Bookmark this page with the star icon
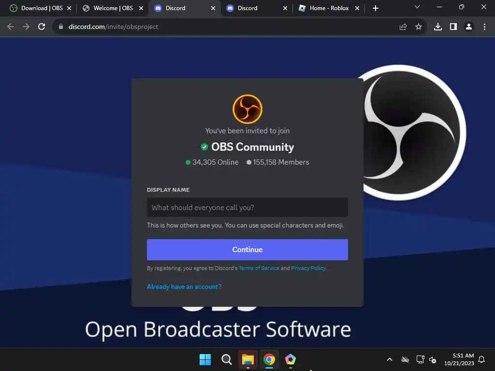 coord(419,27)
